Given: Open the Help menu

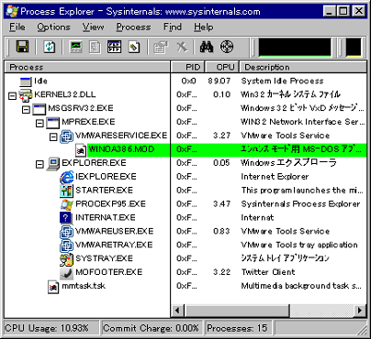Looking at the screenshot, I should (203, 27).
